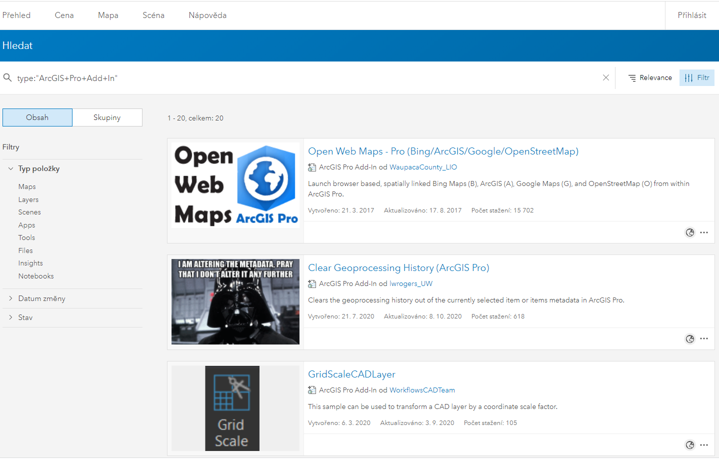719x460 pixels.
Task: Click the '1 - 20, celkem: 20' results count
Action: pyautogui.click(x=195, y=118)
